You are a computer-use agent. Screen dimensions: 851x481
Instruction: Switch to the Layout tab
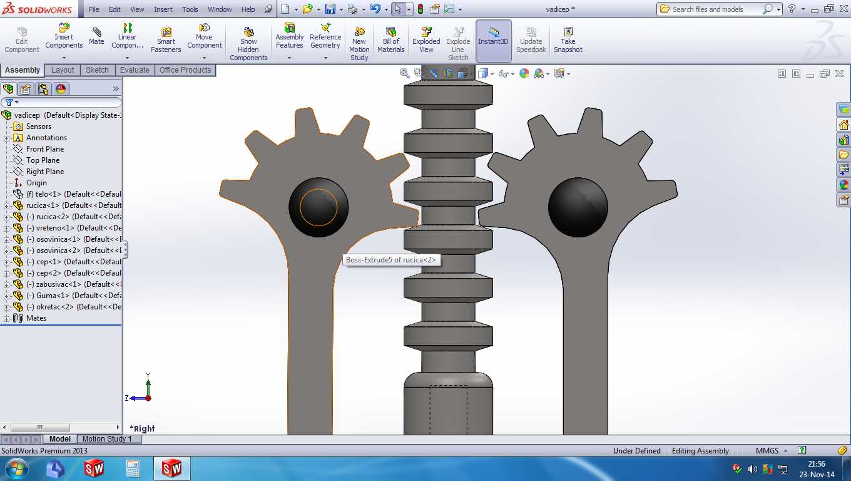click(x=63, y=70)
